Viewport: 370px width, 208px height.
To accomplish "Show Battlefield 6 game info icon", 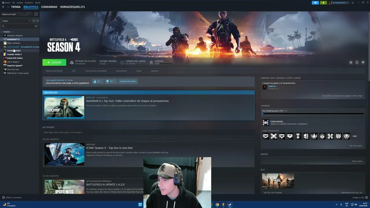I will tap(357, 62).
